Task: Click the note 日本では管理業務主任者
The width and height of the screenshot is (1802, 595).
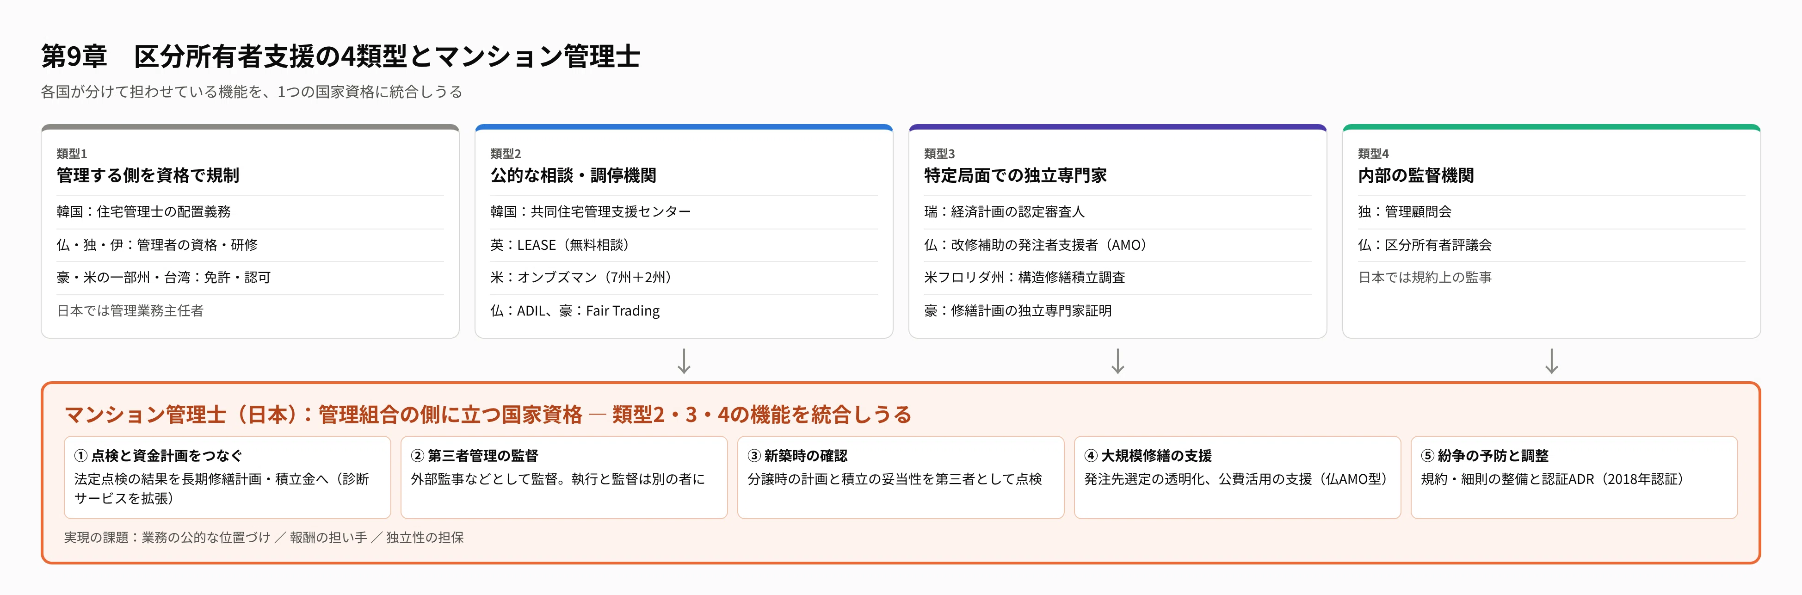Action: click(130, 310)
